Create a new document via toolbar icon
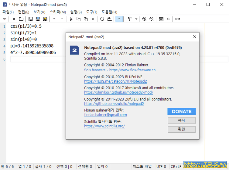The image size is (229, 170). [14, 19]
